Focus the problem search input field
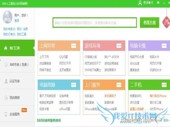Viewport: 170px width, 127px height. point(95,22)
